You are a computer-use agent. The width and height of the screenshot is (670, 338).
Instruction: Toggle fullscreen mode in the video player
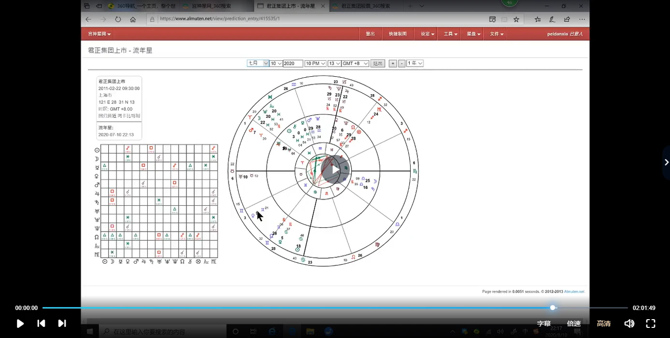[x=650, y=324]
